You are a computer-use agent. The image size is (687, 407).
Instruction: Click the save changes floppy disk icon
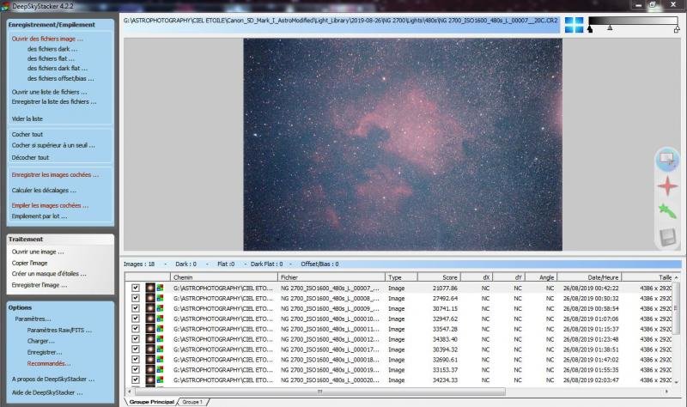(667, 238)
